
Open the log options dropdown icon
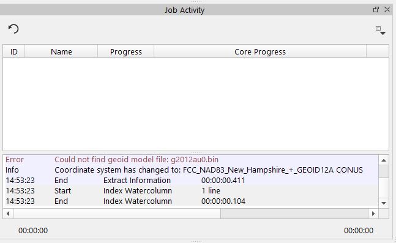click(380, 31)
